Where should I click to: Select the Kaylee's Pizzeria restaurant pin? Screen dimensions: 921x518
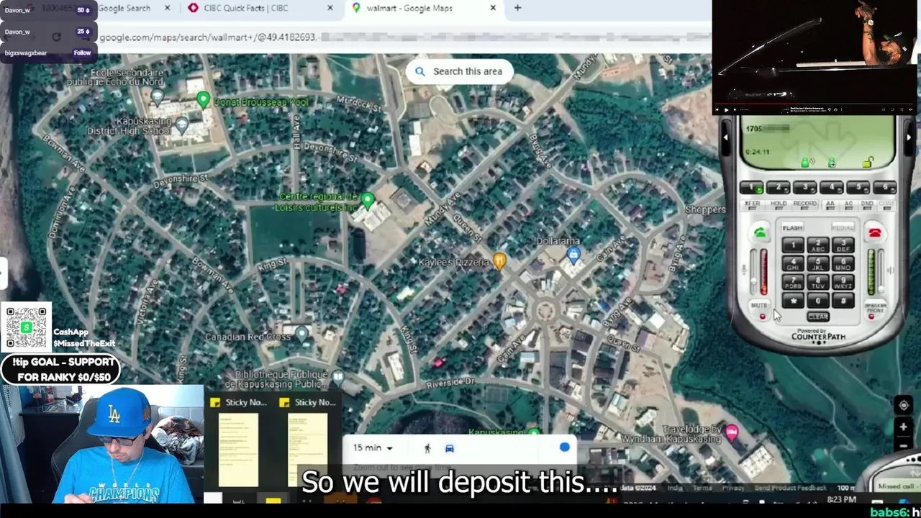click(500, 261)
